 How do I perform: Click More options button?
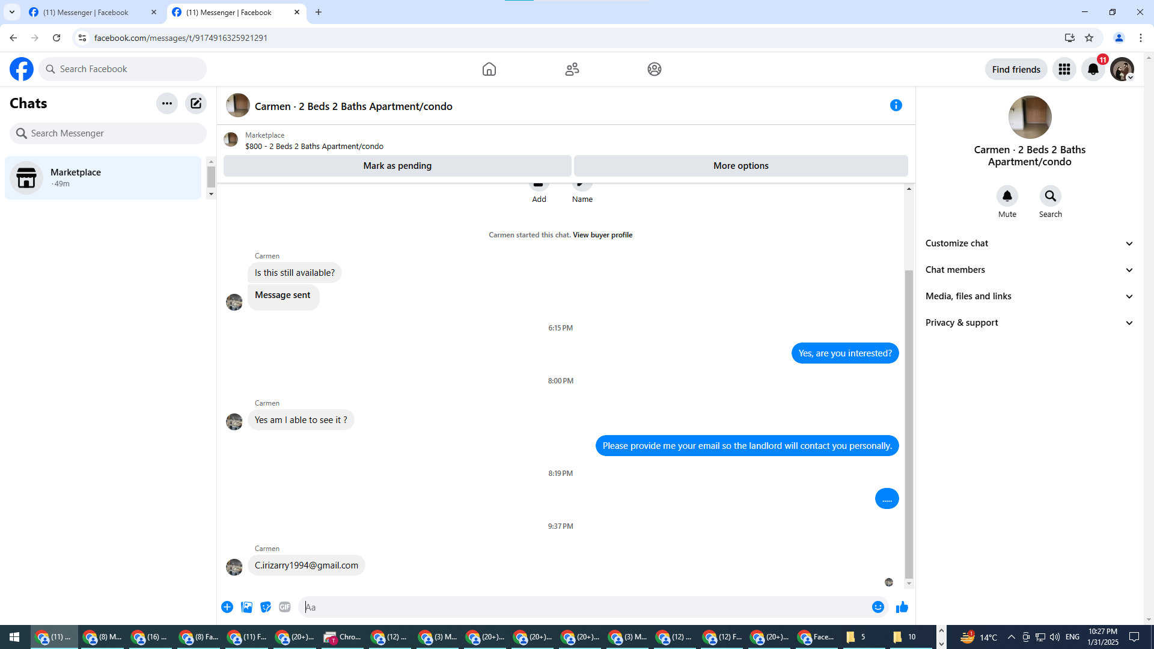740,166
